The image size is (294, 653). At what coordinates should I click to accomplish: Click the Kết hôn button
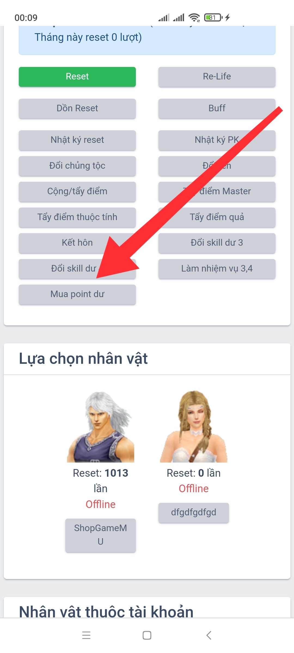pyautogui.click(x=77, y=243)
